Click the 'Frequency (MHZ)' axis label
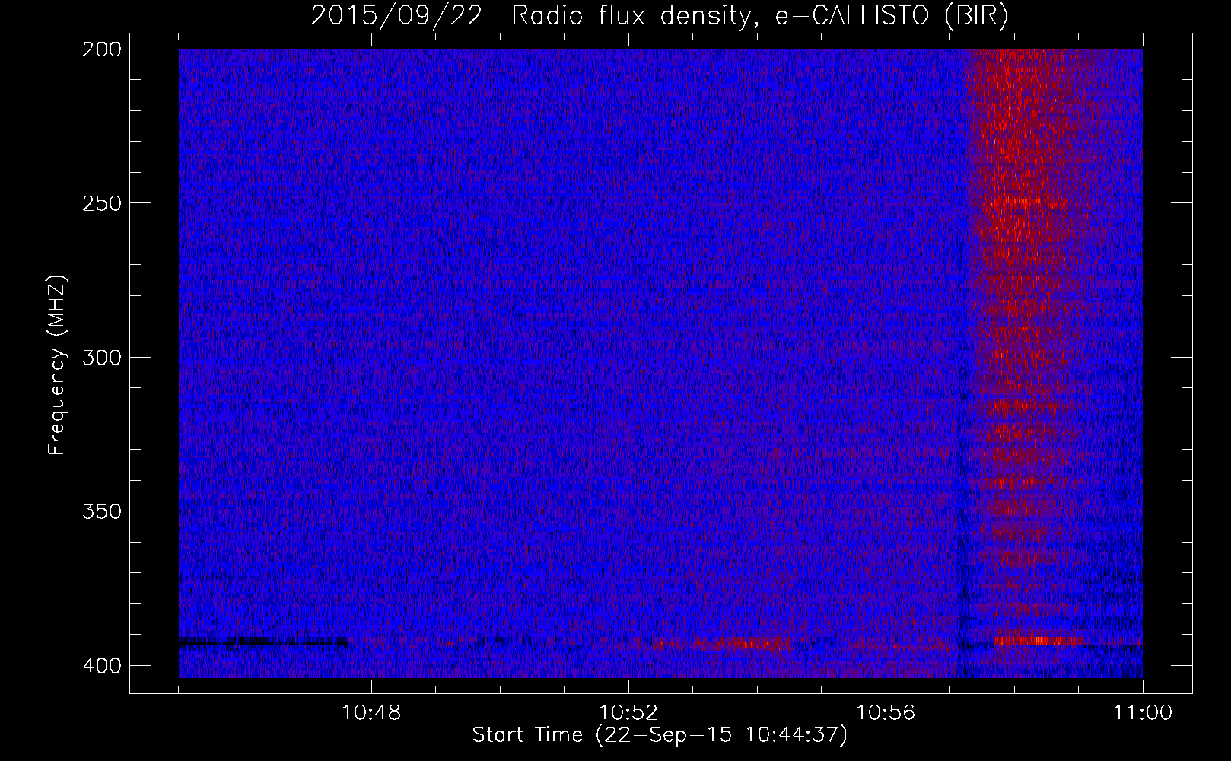Image resolution: width=1231 pixels, height=761 pixels. 57,365
